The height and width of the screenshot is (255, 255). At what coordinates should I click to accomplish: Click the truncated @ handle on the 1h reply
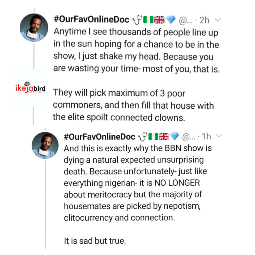pyautogui.click(x=189, y=137)
